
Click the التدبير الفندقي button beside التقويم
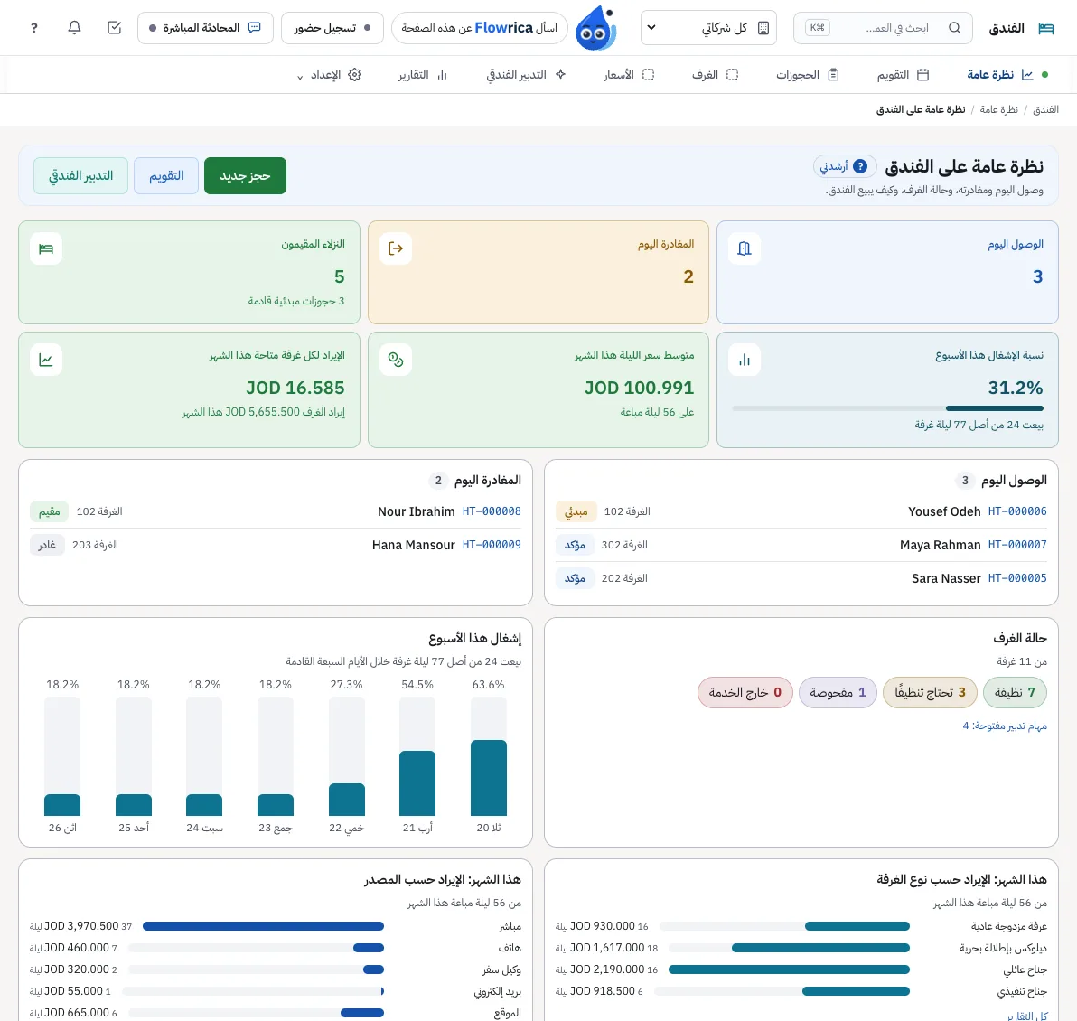point(80,176)
